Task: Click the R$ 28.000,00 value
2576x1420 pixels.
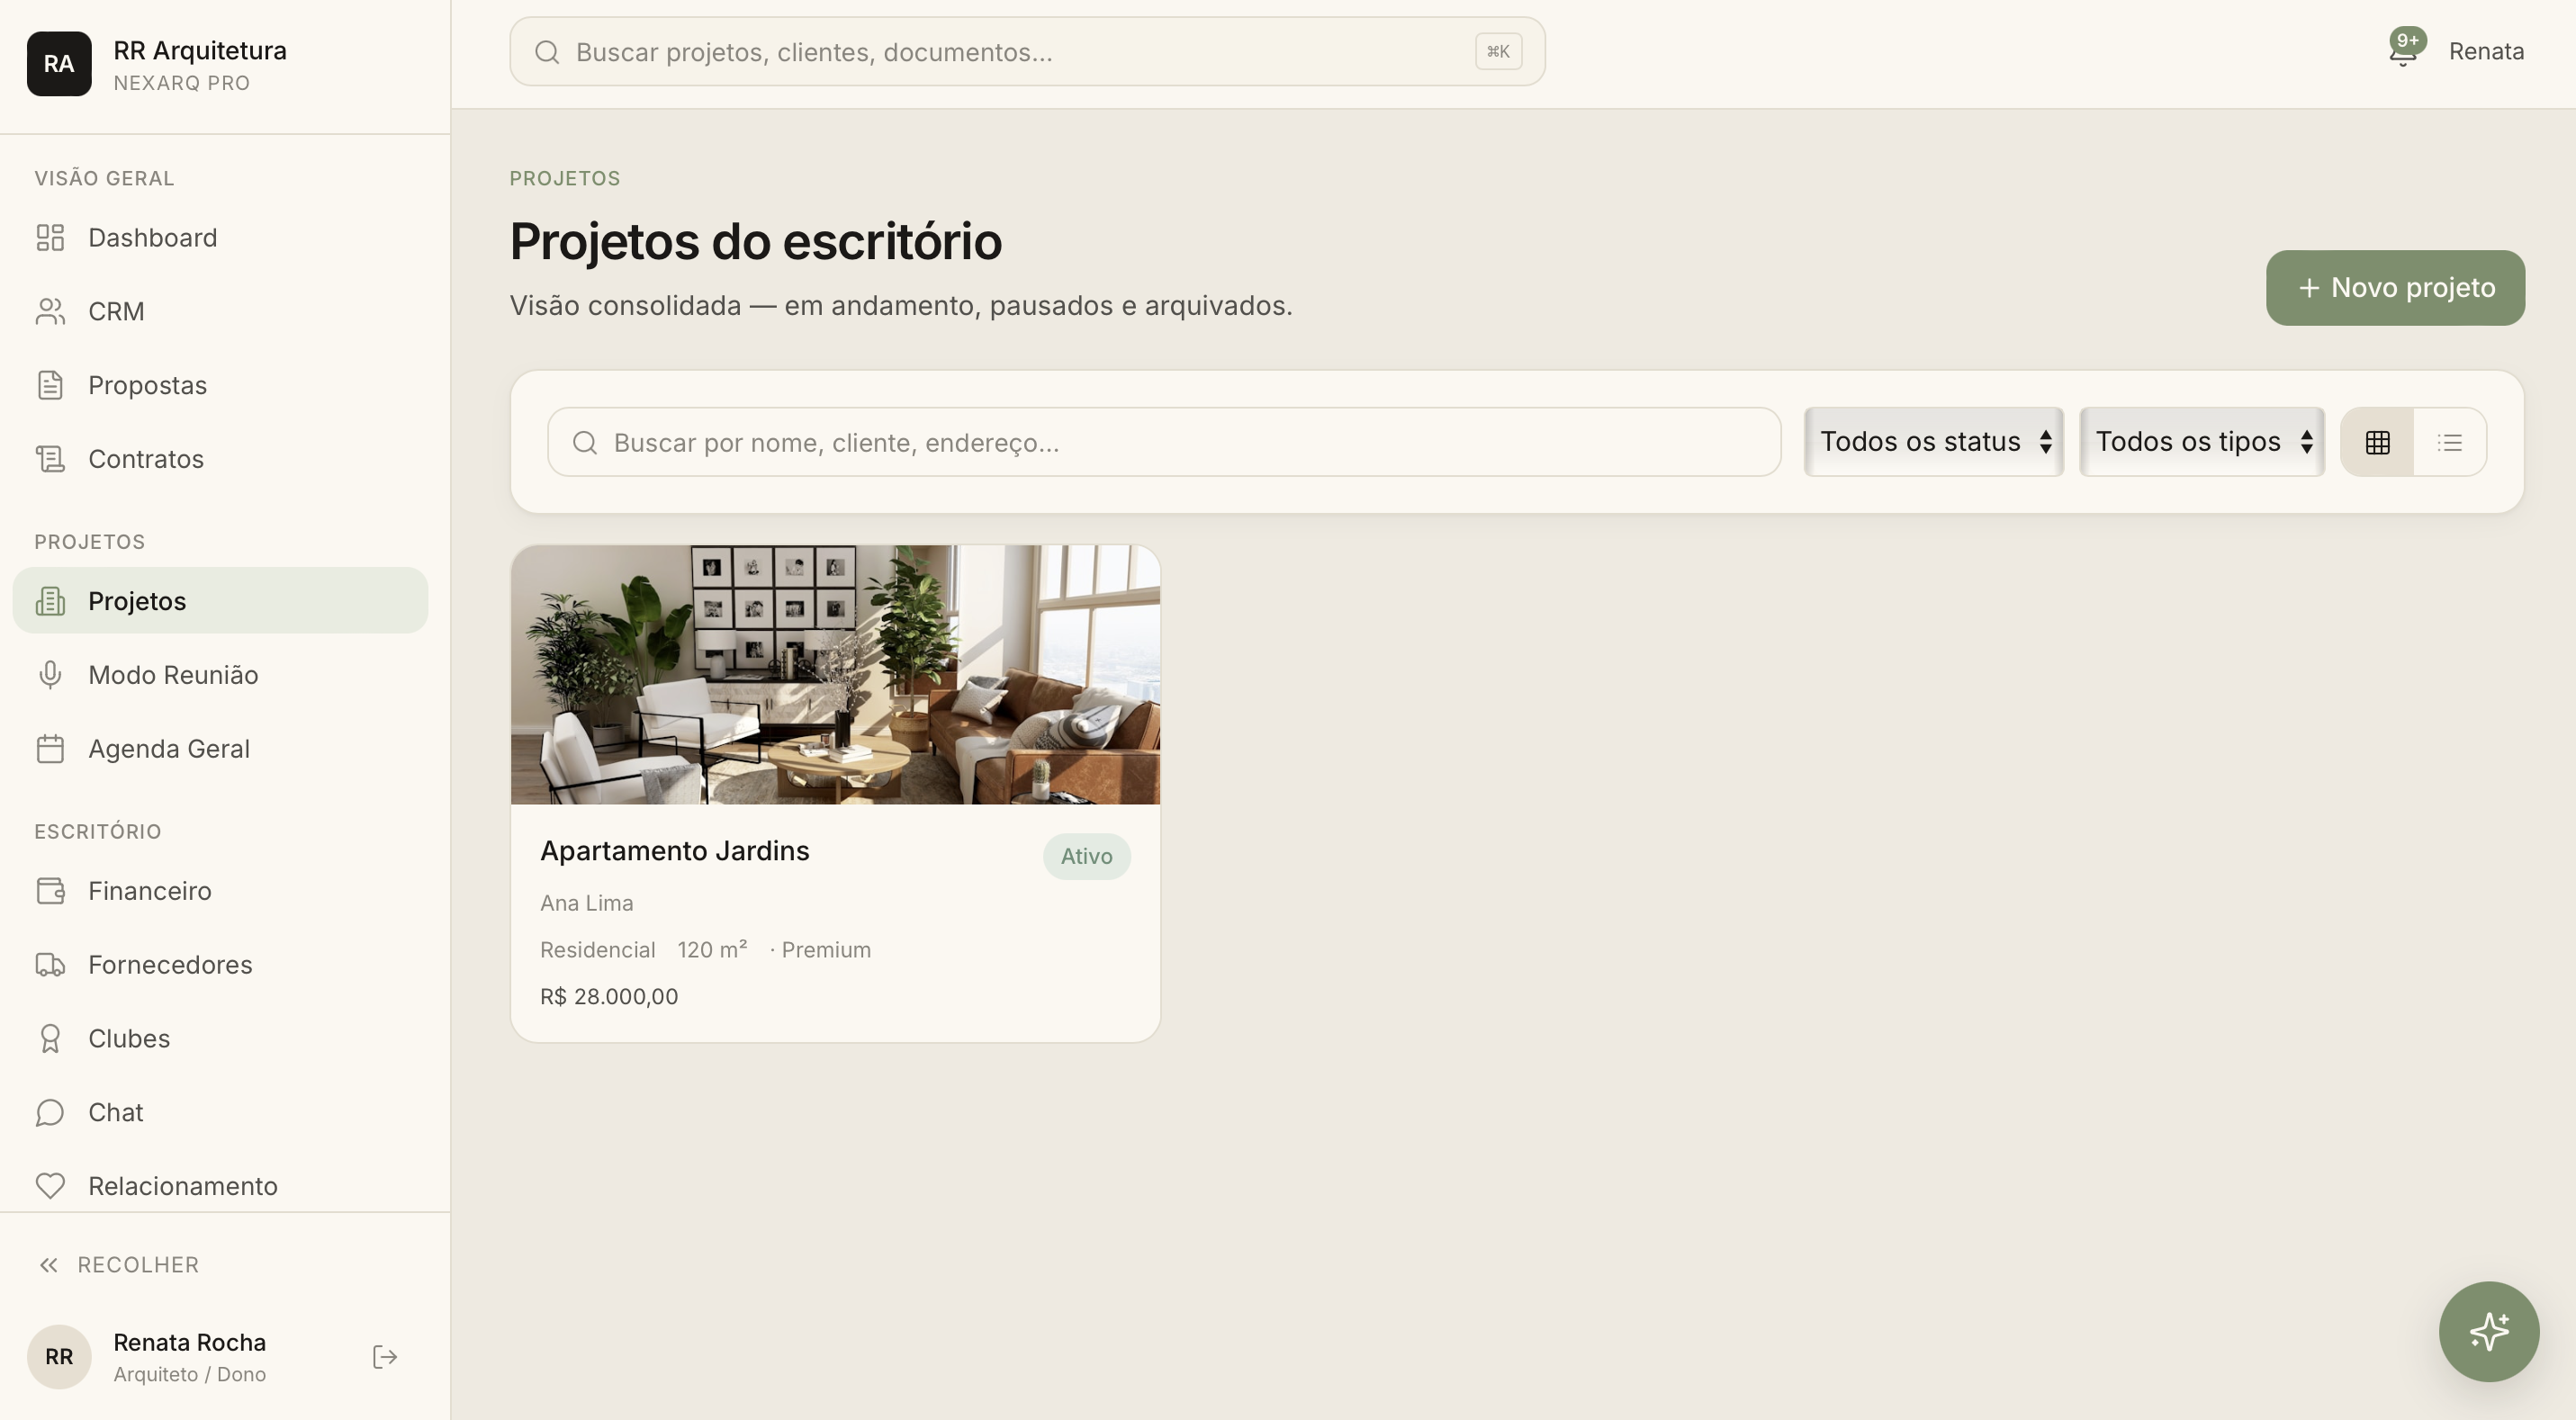Action: coord(609,997)
